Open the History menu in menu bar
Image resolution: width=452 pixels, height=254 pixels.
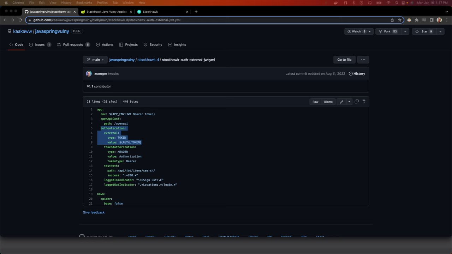66,3
